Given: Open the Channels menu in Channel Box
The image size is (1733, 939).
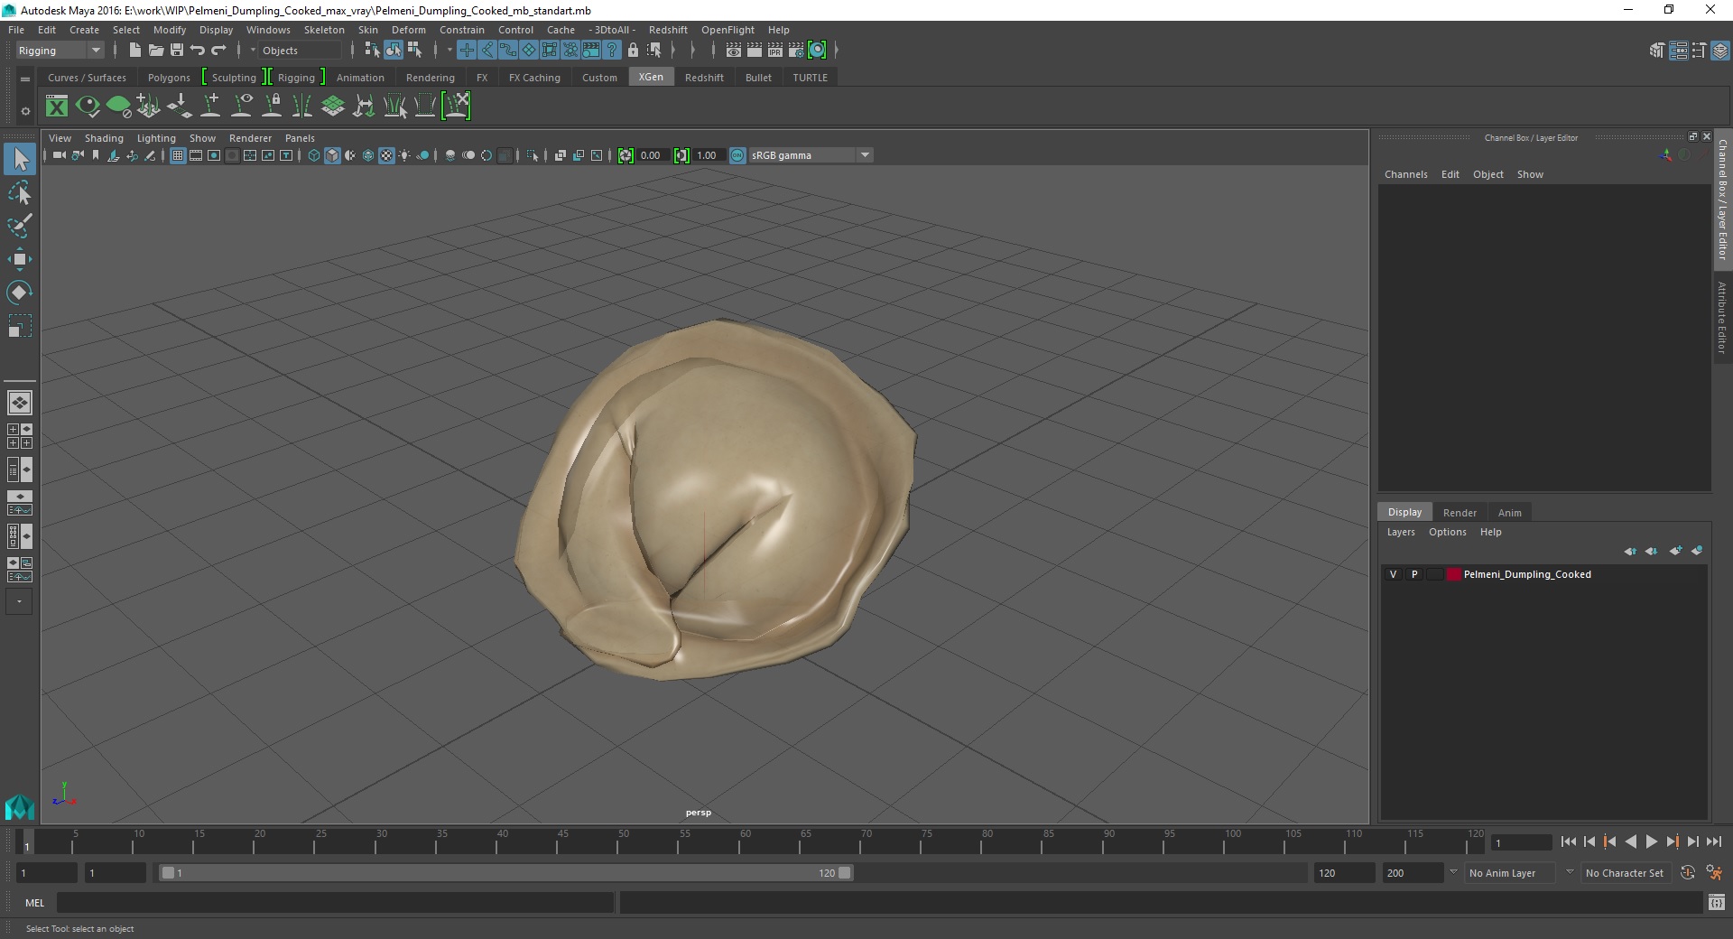Looking at the screenshot, I should tap(1405, 174).
